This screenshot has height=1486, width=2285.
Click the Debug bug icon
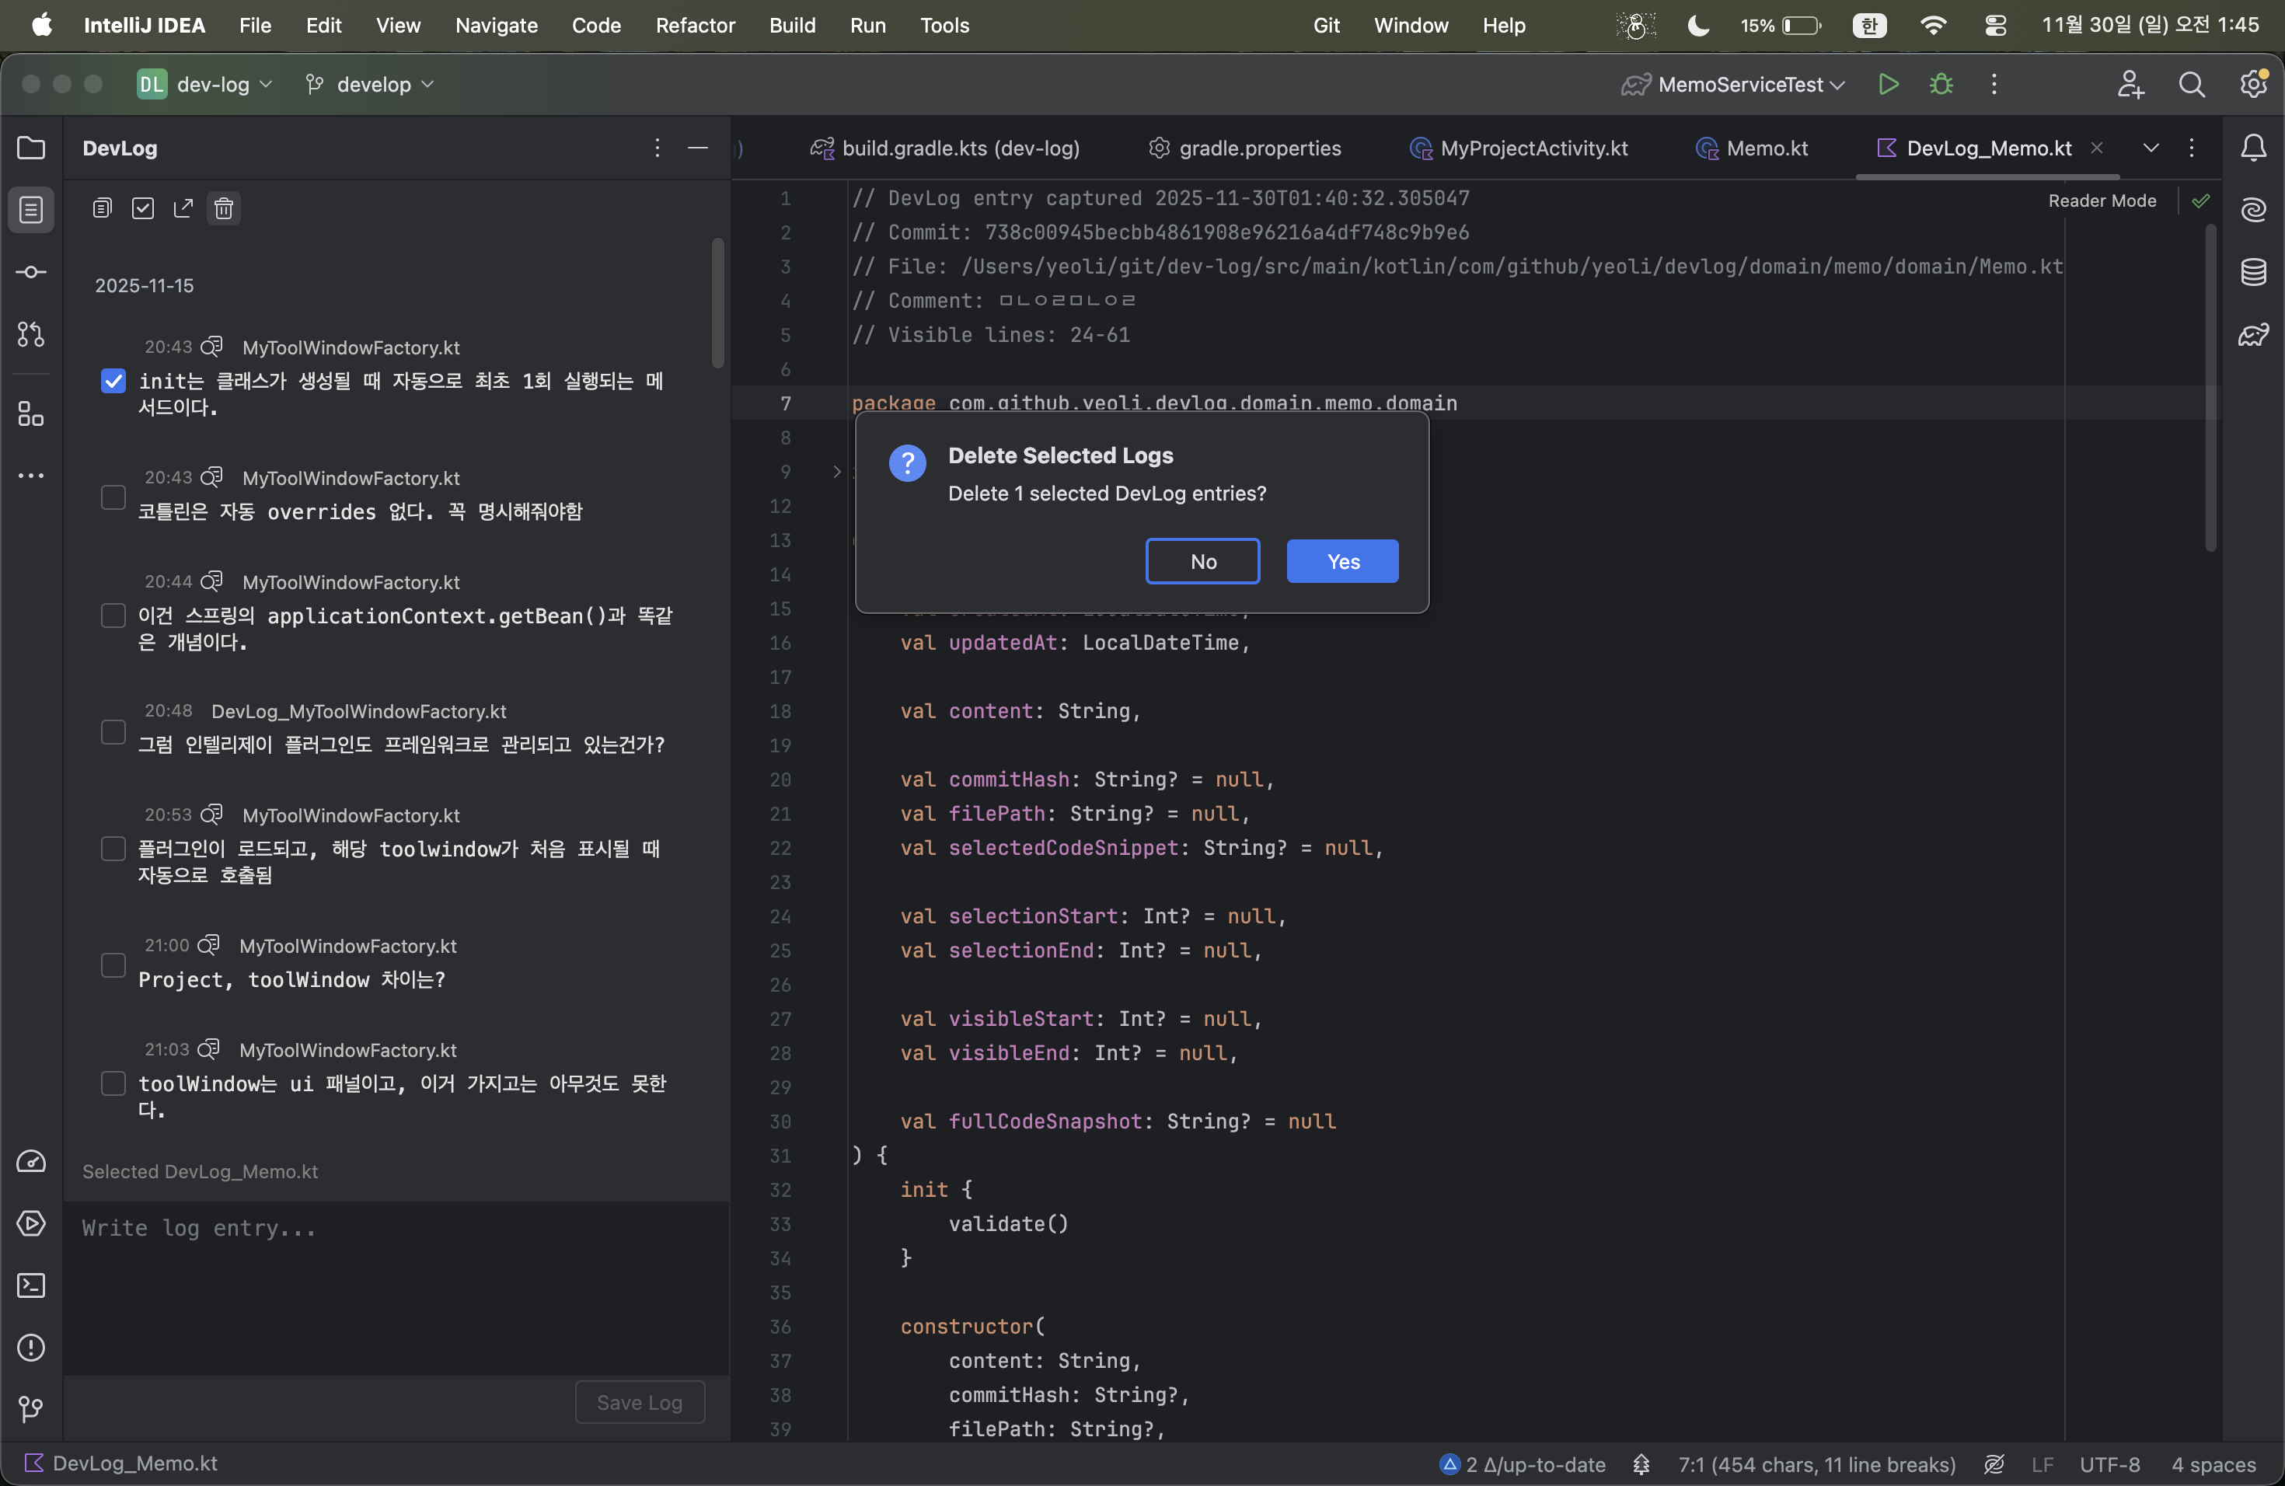tap(1941, 85)
